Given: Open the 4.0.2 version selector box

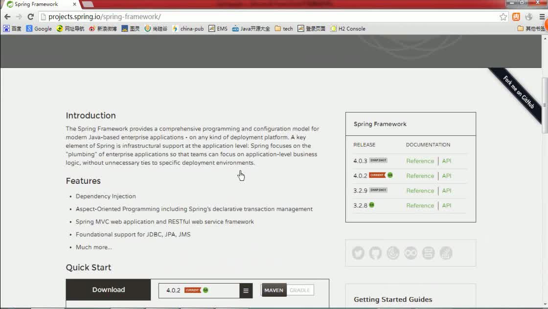Looking at the screenshot, I should (x=199, y=290).
